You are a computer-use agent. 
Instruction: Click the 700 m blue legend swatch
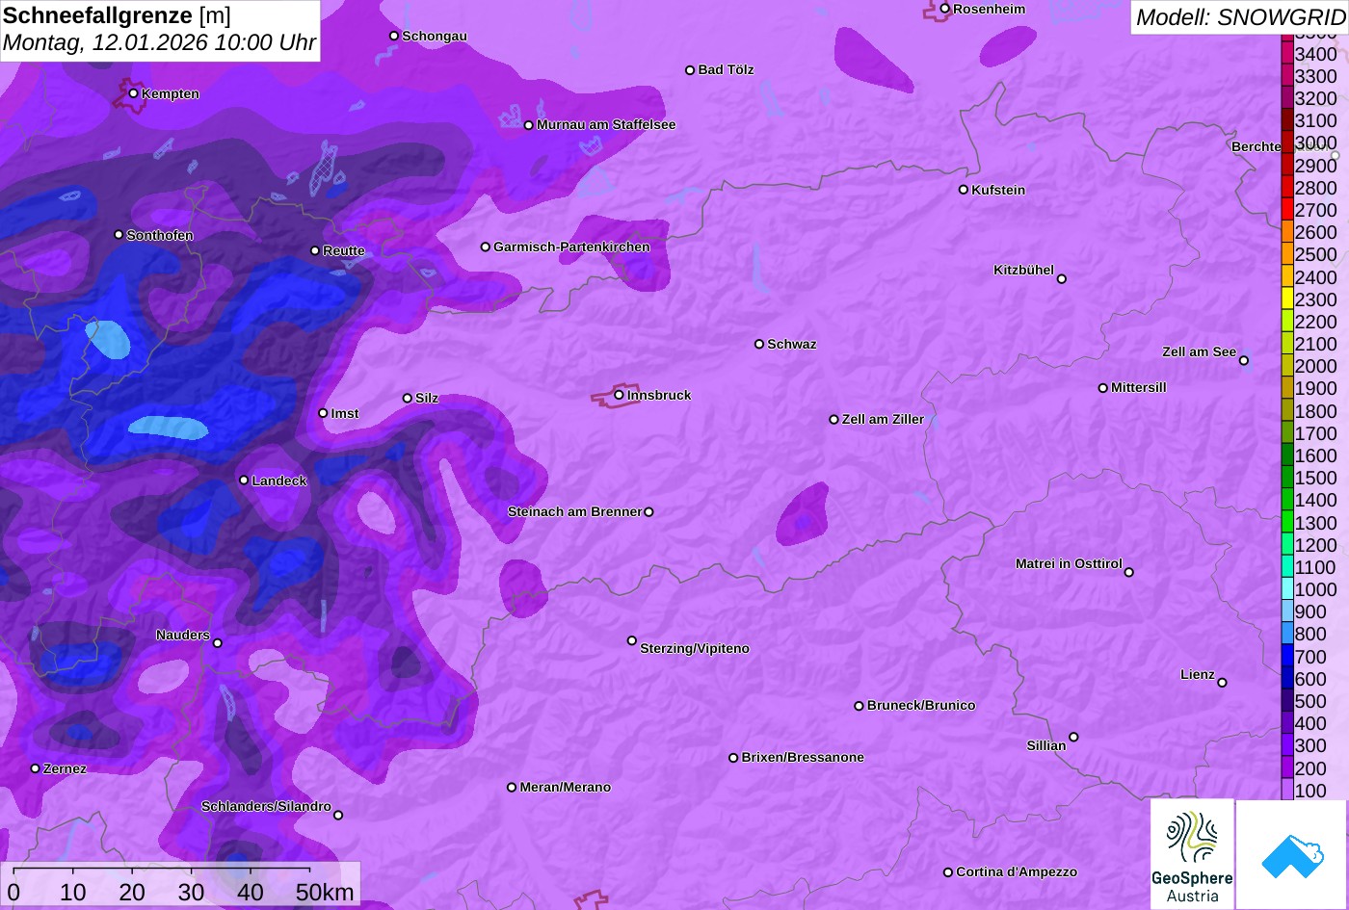[1287, 656]
